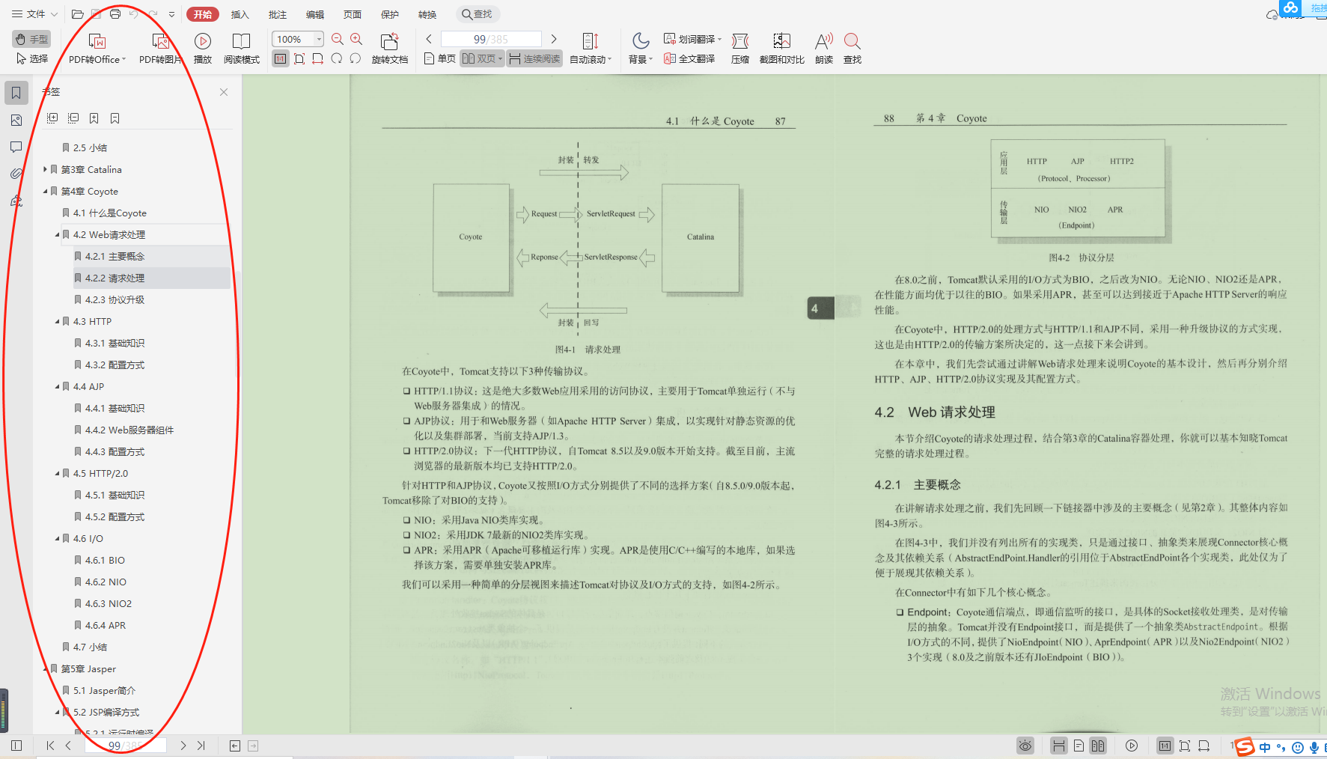This screenshot has height=759, width=1327.
Task: Switch to 保护 tab
Action: click(390, 14)
